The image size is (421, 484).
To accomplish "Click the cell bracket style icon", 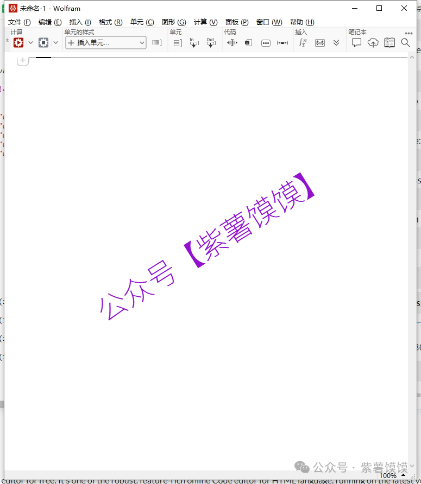I will [157, 42].
